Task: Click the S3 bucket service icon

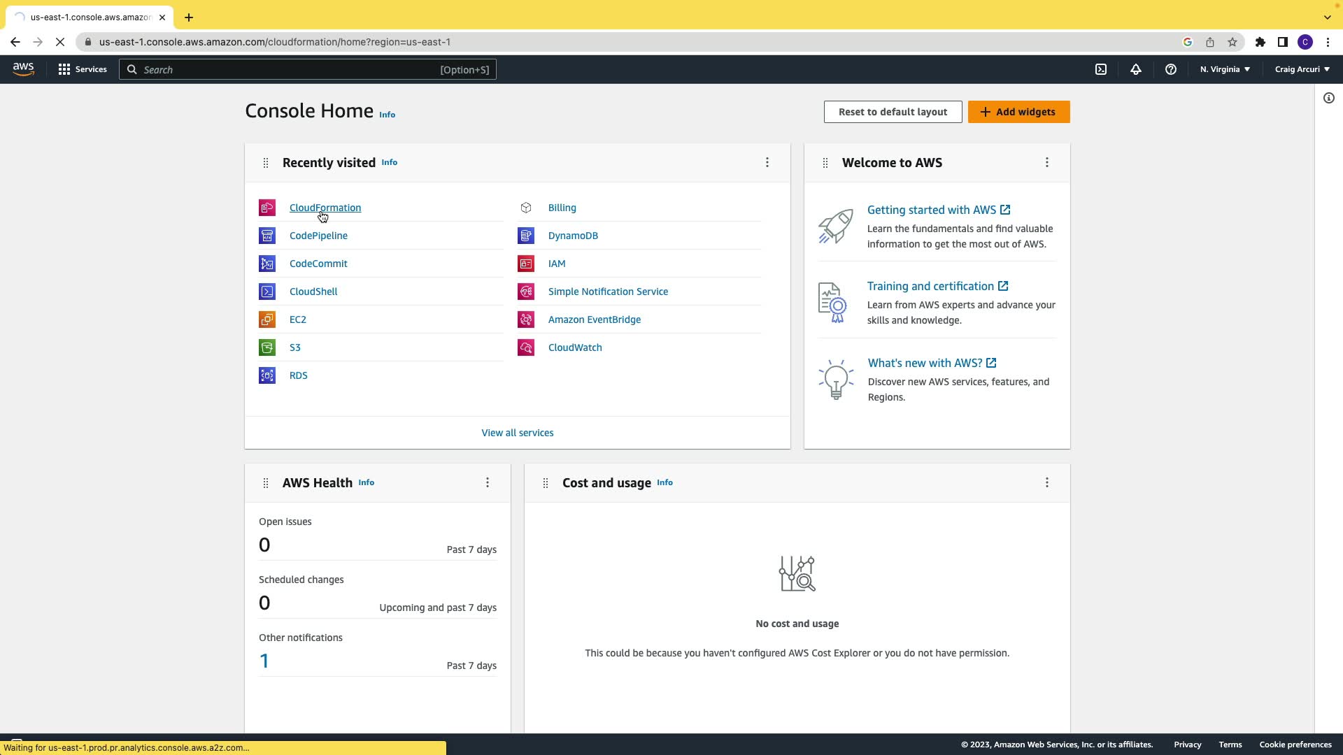Action: [x=267, y=347]
